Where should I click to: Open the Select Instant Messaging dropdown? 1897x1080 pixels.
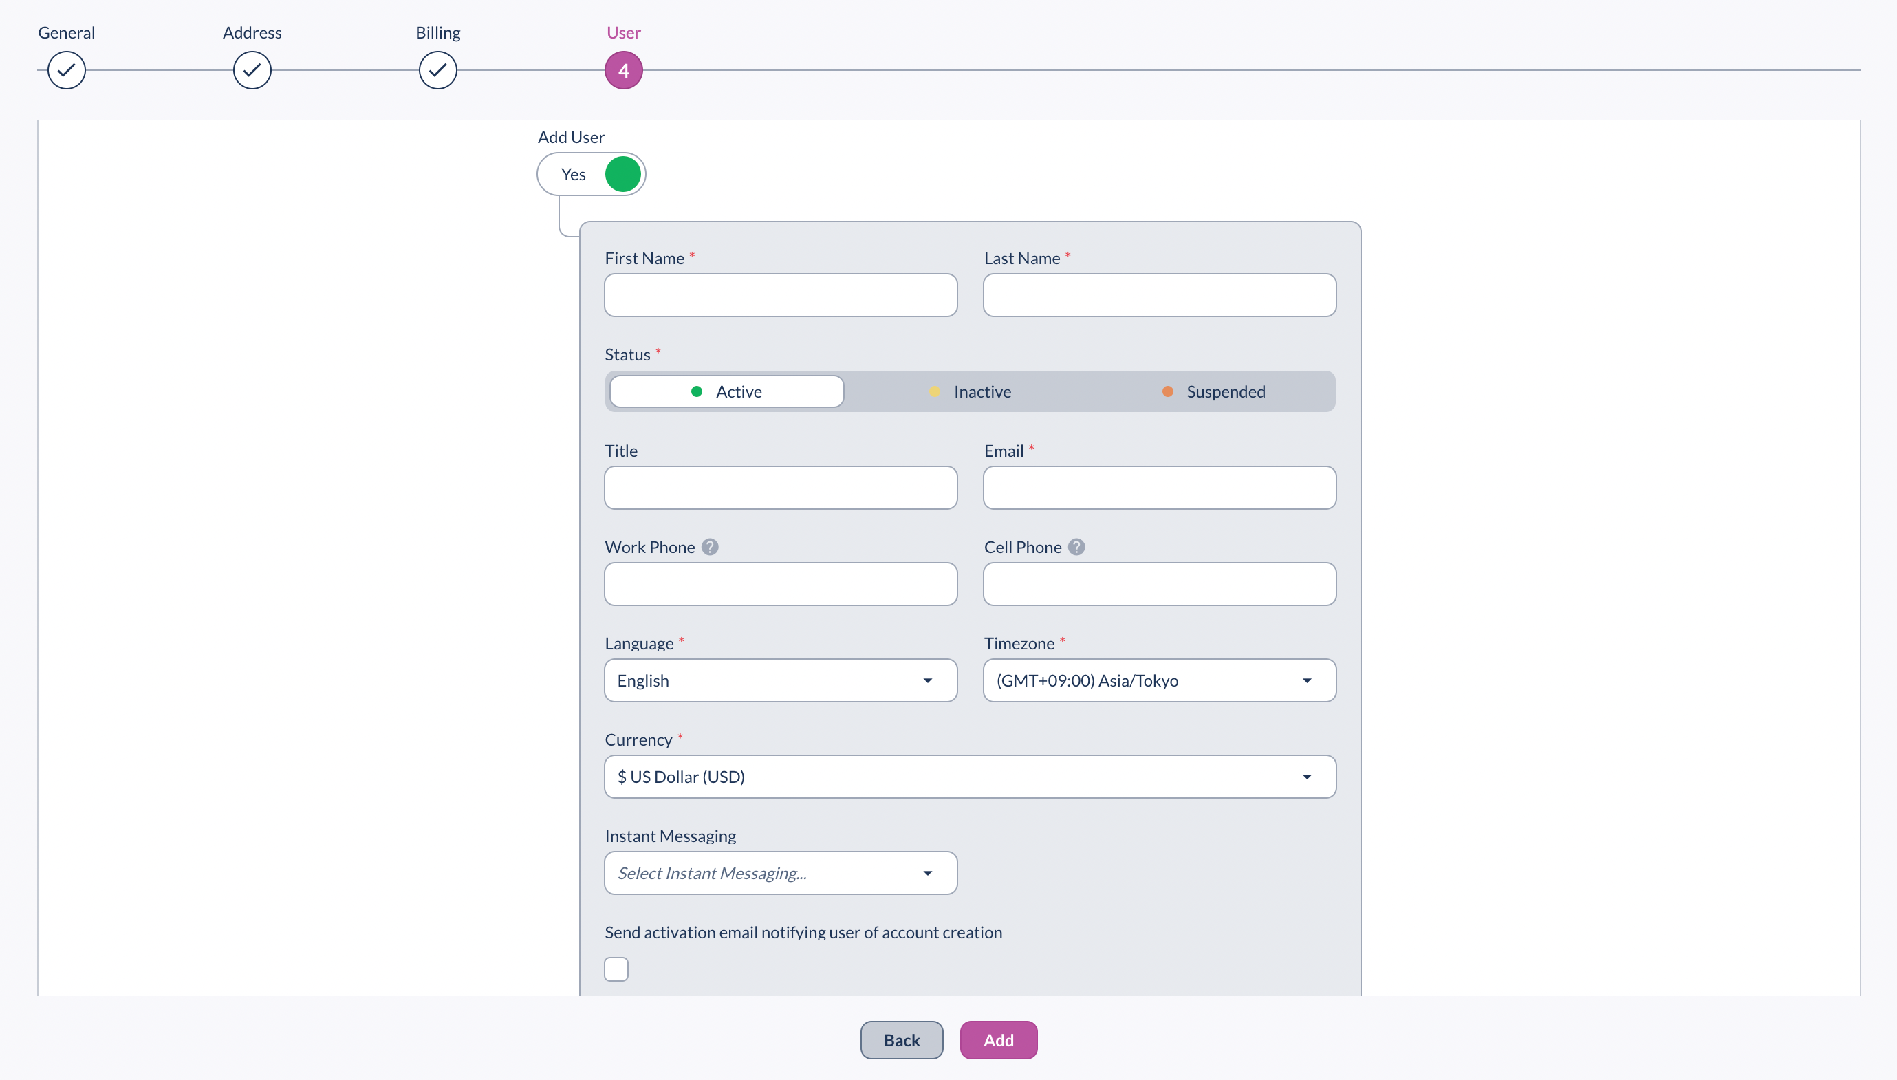click(780, 873)
